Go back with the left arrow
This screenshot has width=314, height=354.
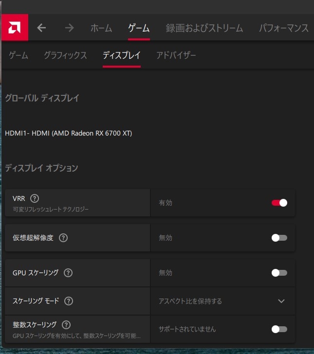(x=41, y=28)
